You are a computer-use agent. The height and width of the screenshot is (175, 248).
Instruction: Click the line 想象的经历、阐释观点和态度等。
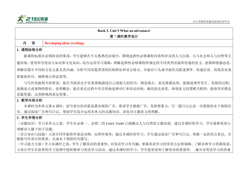click(43, 77)
